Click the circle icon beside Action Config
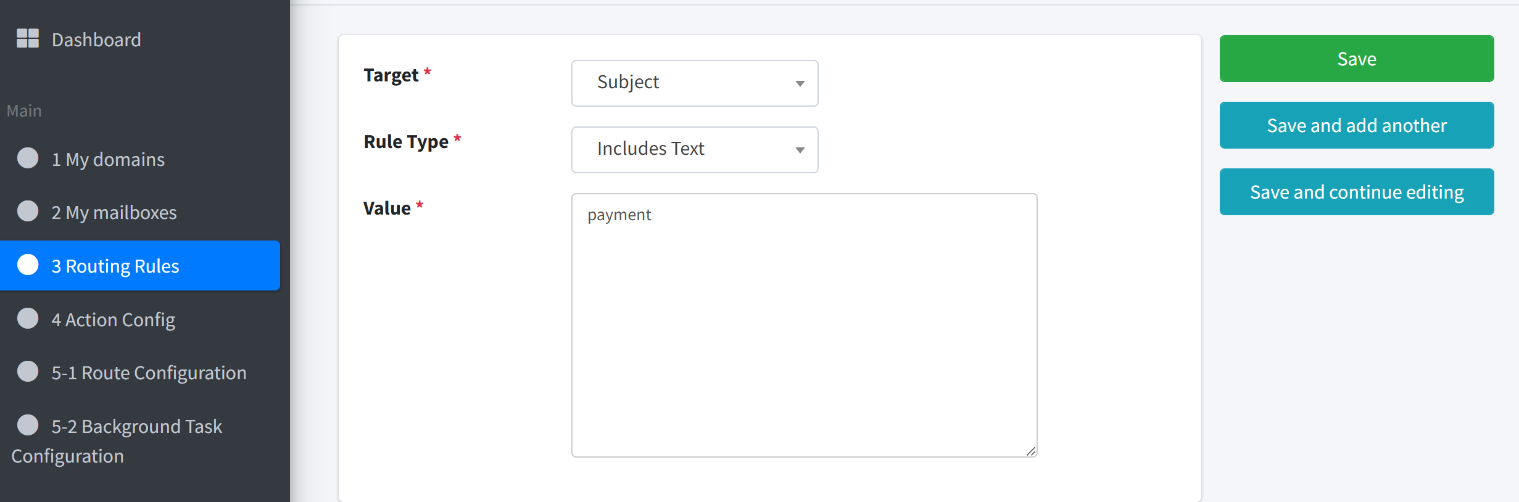Image resolution: width=1519 pixels, height=502 pixels. click(28, 318)
